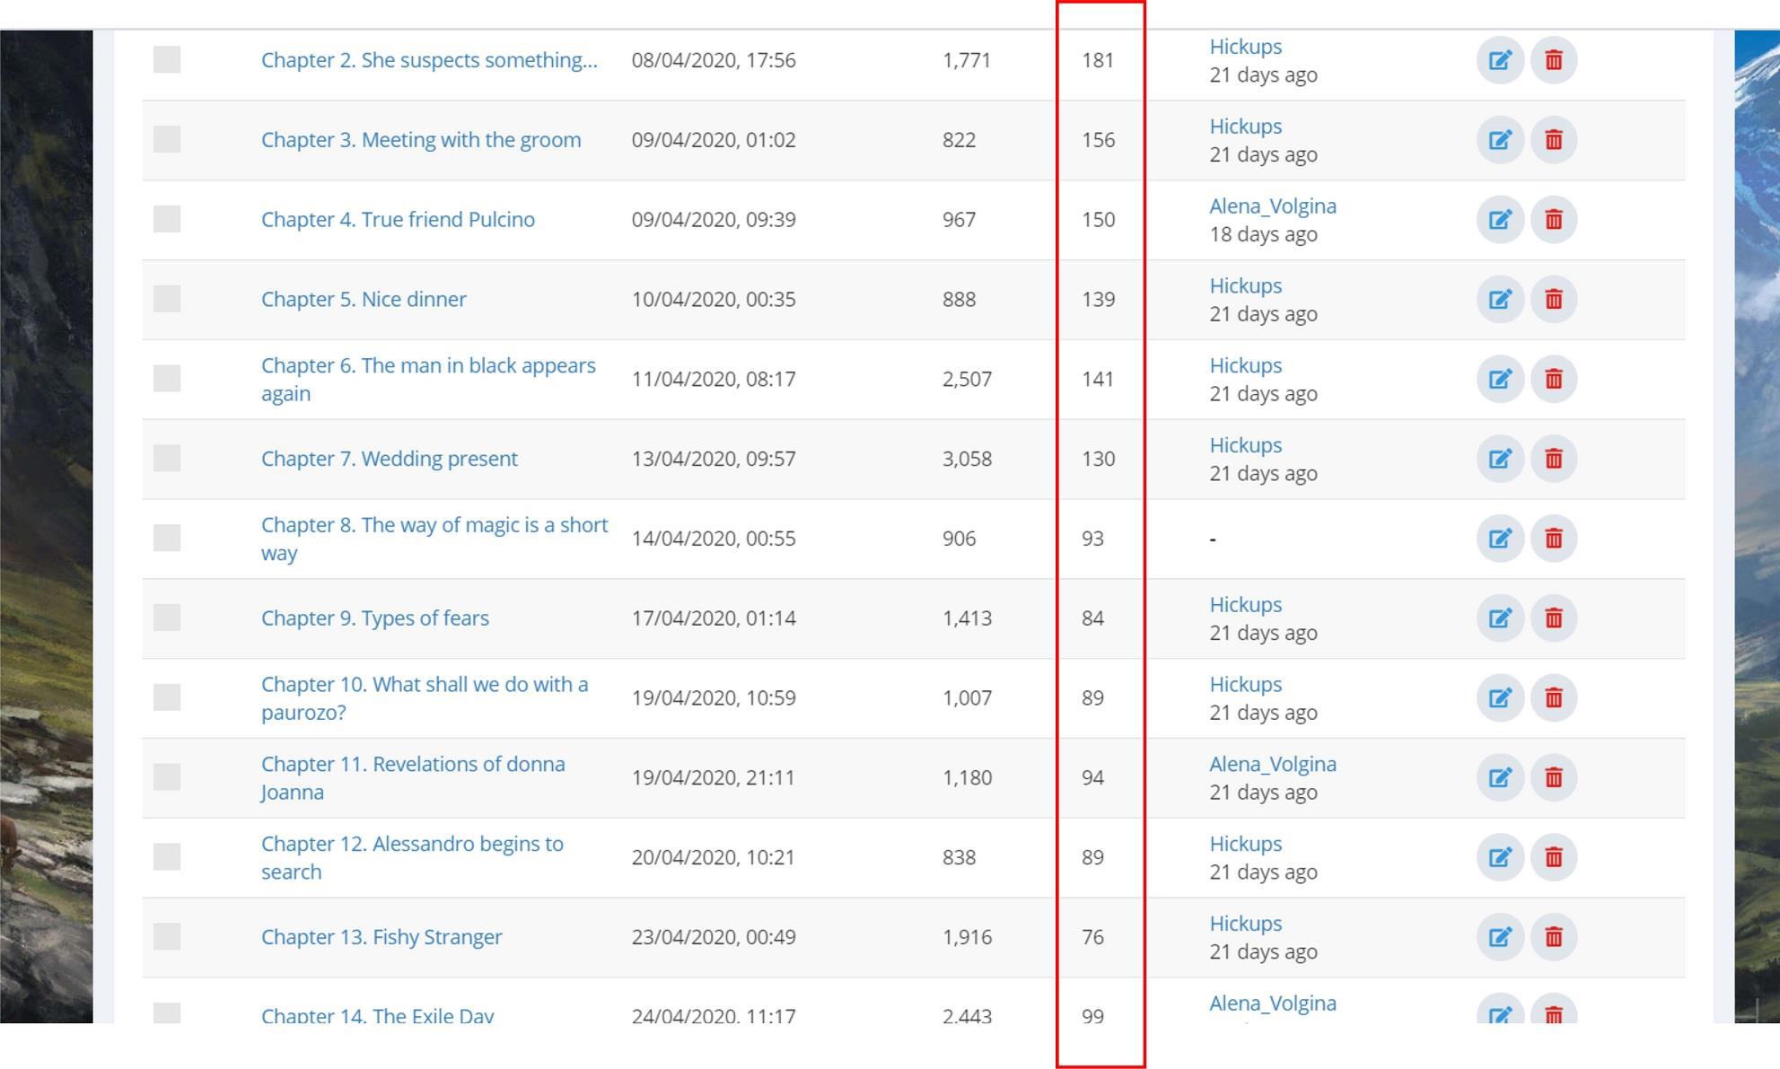Click edit icon for Chapter 13 Fishy Stranger

1500,937
